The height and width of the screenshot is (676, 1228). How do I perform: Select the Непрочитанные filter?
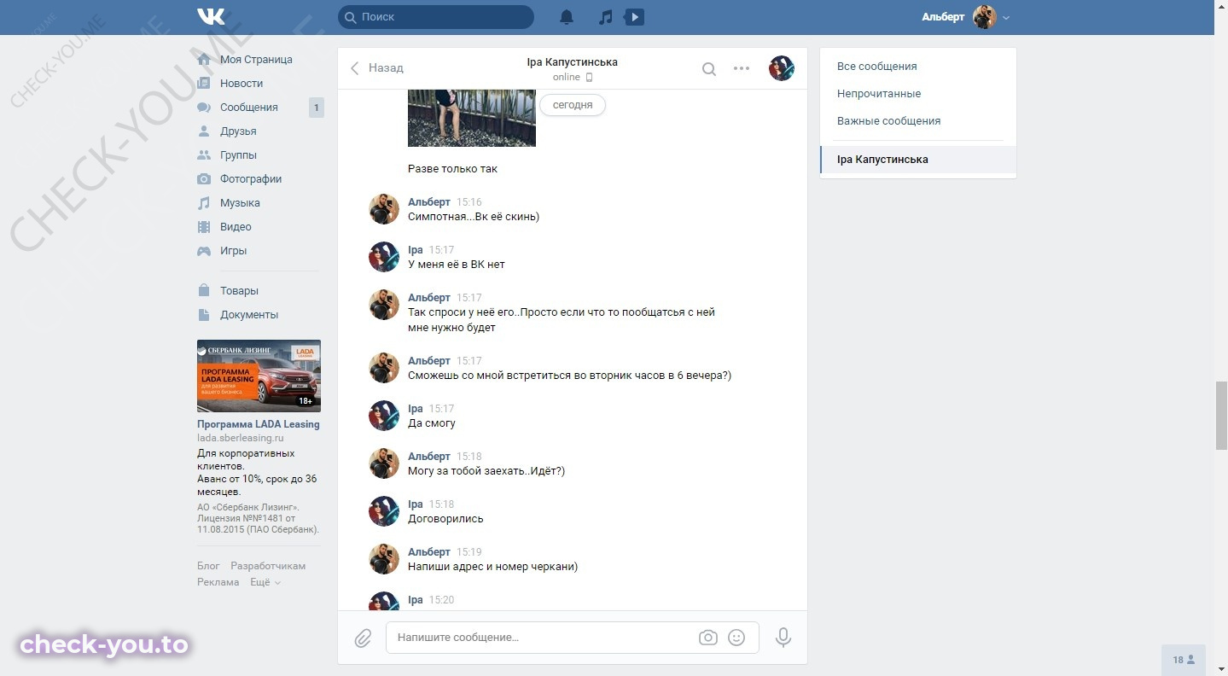point(879,94)
